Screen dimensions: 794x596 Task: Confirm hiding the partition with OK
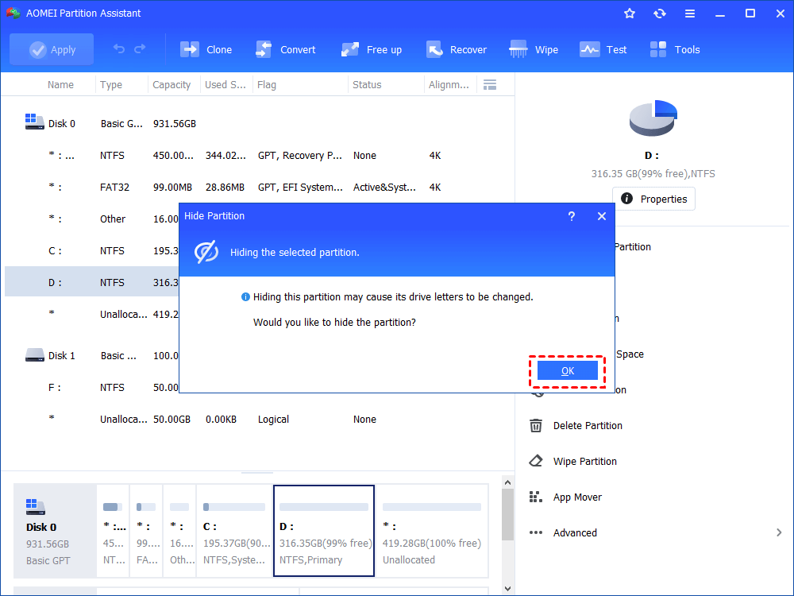(x=568, y=370)
